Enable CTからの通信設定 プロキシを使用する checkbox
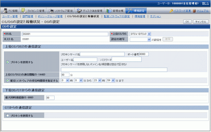211x132 pixels. coord(8,115)
